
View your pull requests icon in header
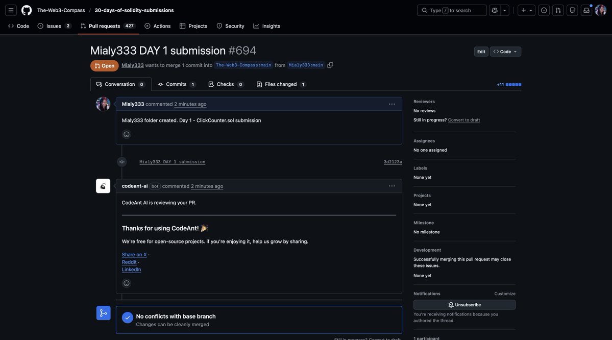point(558,10)
